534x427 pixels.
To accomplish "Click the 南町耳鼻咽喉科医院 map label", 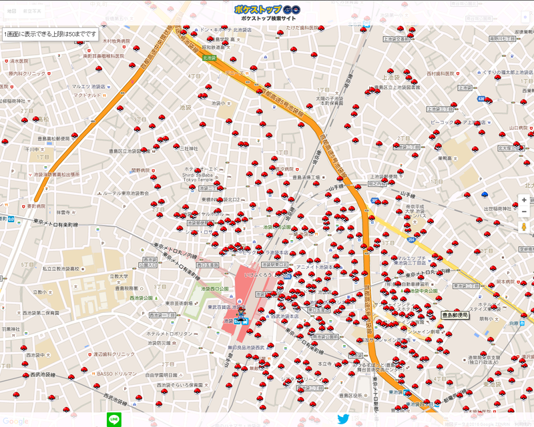I will pos(104,56).
